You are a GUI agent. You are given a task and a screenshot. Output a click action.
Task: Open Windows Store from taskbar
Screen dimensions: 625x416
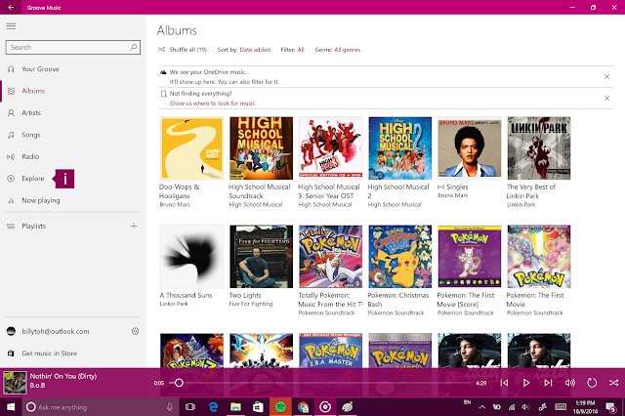[x=258, y=407]
